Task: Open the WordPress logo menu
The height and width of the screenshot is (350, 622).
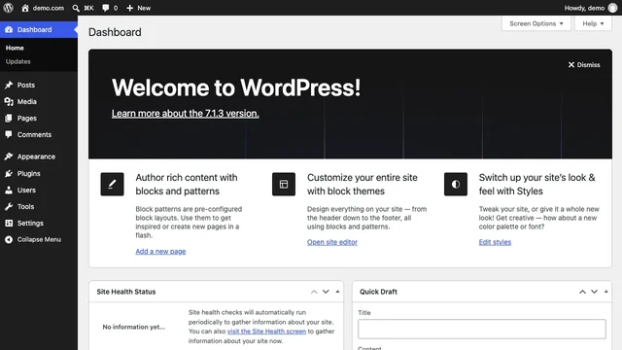Action: click(9, 8)
